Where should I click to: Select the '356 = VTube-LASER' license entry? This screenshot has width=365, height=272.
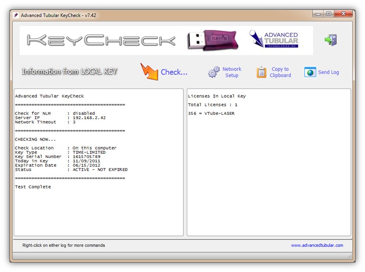pos(211,113)
